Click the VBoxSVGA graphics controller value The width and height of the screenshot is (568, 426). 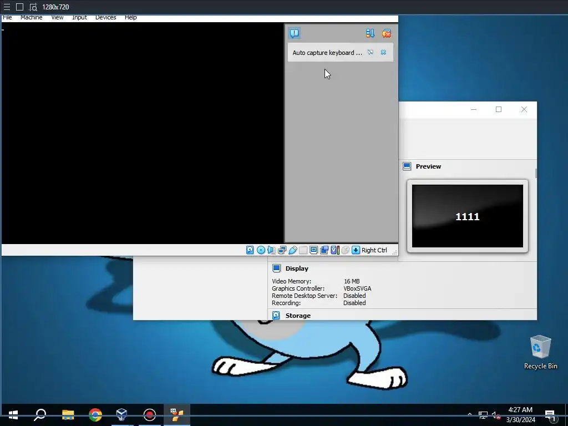357,288
